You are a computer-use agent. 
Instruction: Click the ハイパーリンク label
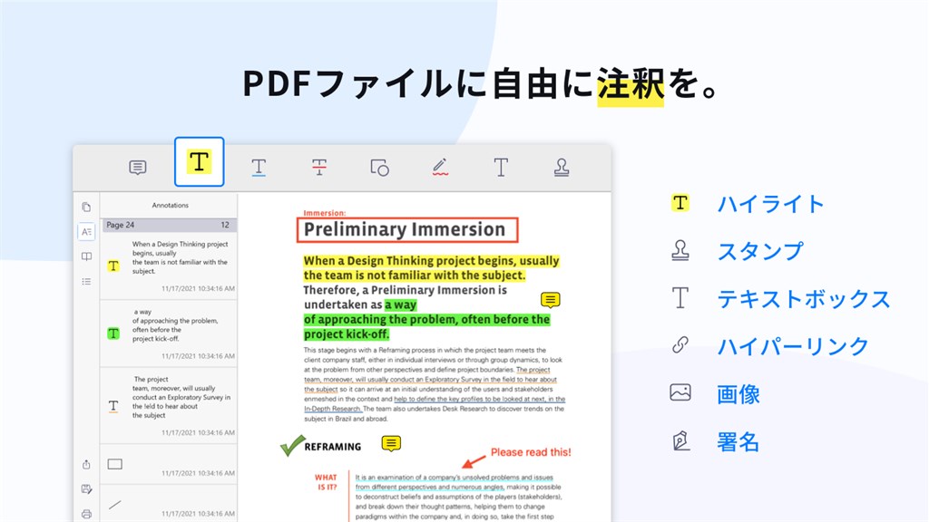[x=793, y=346]
